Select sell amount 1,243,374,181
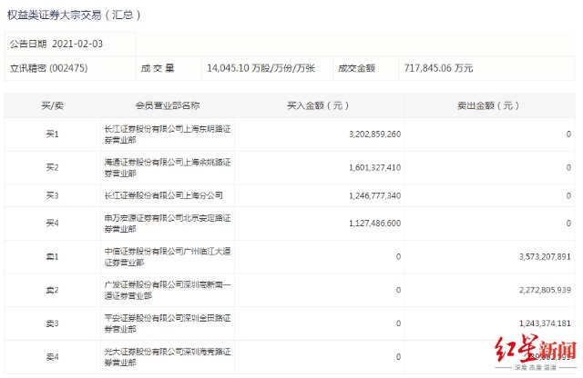The height and width of the screenshot is (378, 583). (x=545, y=323)
